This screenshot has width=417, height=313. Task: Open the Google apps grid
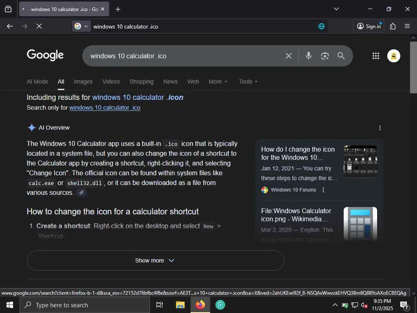pyautogui.click(x=376, y=56)
